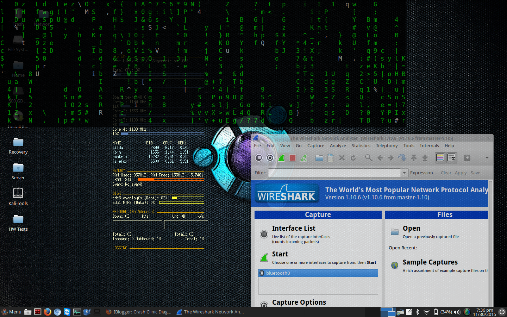This screenshot has height=317, width=507.
Task: Open capture options gear icon in Wireshark toolbar
Action: point(270,158)
